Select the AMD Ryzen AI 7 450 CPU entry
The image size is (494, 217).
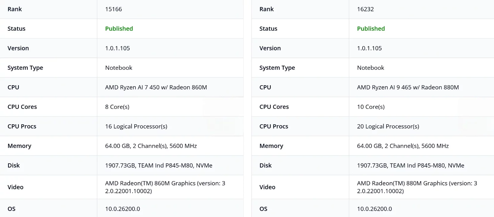coord(156,87)
